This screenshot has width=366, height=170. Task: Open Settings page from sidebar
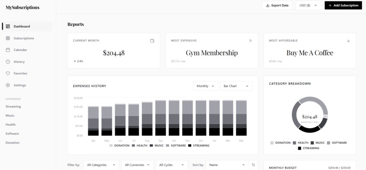tap(27, 85)
